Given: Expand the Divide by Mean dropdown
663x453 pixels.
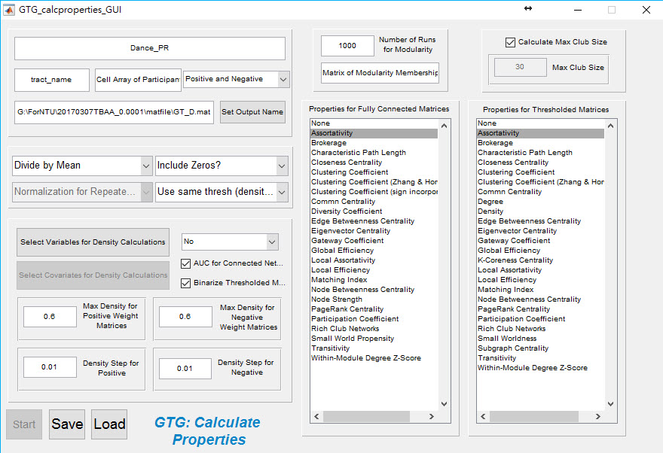Looking at the screenshot, I should (x=82, y=166).
